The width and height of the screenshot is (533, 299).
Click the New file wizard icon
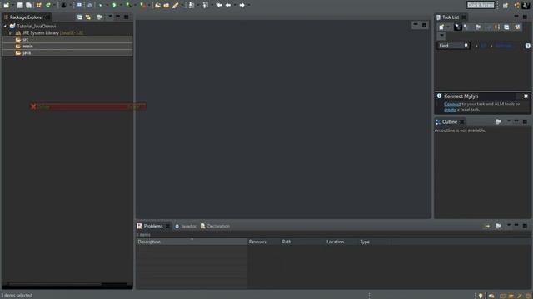6,5
